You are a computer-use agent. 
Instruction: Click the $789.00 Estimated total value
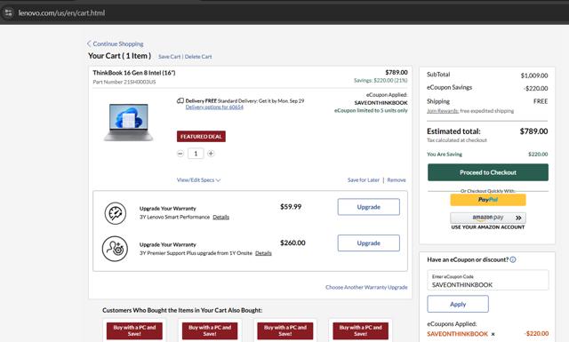533,131
